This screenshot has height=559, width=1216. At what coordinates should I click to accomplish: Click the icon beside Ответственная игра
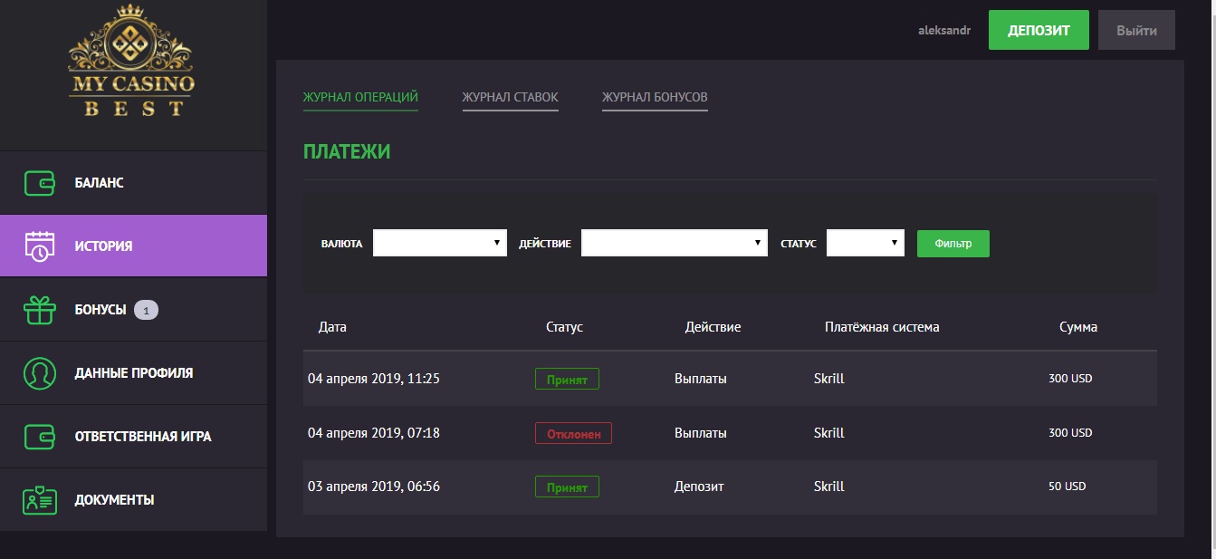point(40,436)
